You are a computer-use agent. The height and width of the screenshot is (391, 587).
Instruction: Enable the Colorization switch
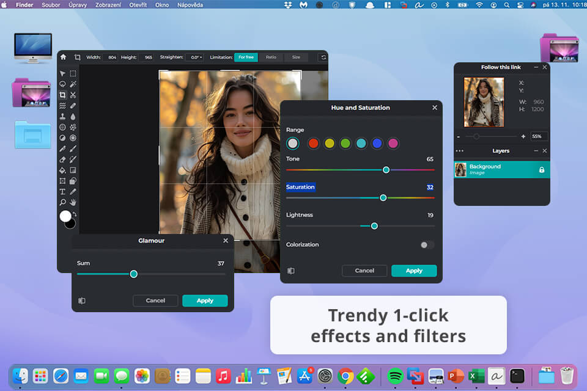[427, 245]
